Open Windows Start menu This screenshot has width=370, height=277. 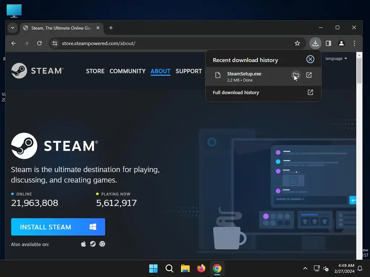153,268
